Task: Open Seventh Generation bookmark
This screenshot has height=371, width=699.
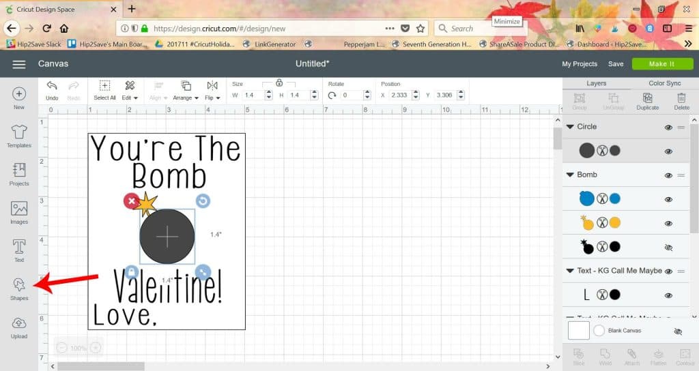Action: tap(431, 44)
